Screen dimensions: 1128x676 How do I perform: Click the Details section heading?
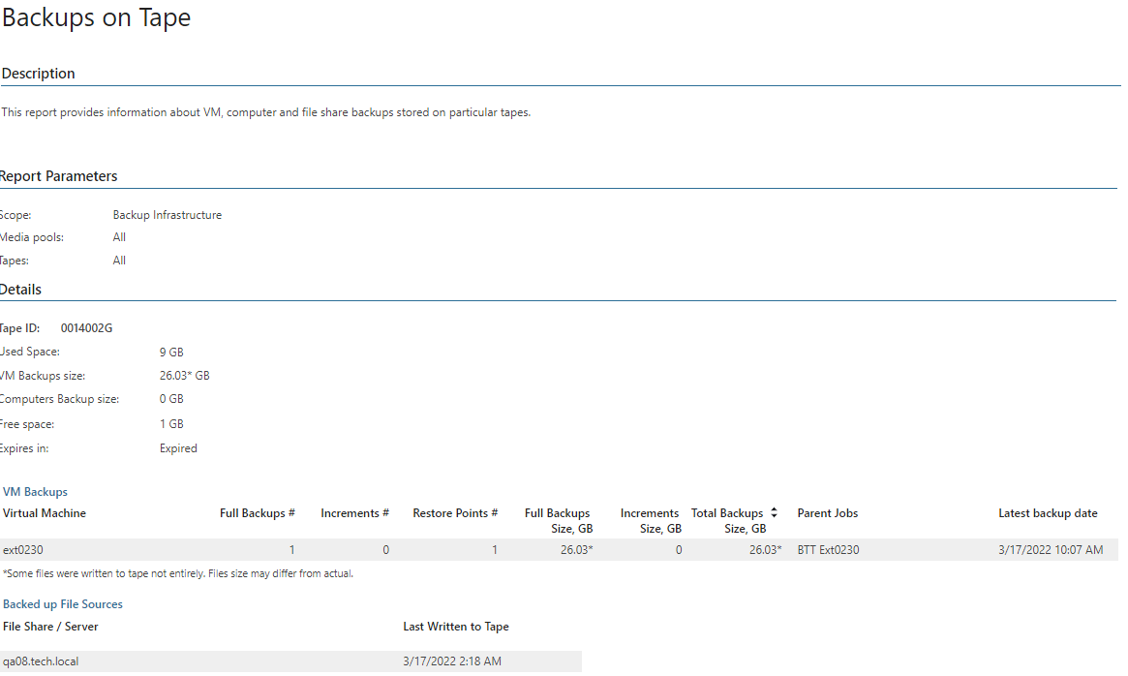[x=21, y=290]
